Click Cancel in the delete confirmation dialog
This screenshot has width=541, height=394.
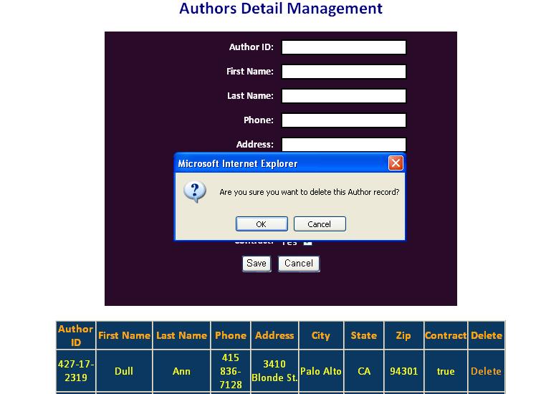point(320,224)
